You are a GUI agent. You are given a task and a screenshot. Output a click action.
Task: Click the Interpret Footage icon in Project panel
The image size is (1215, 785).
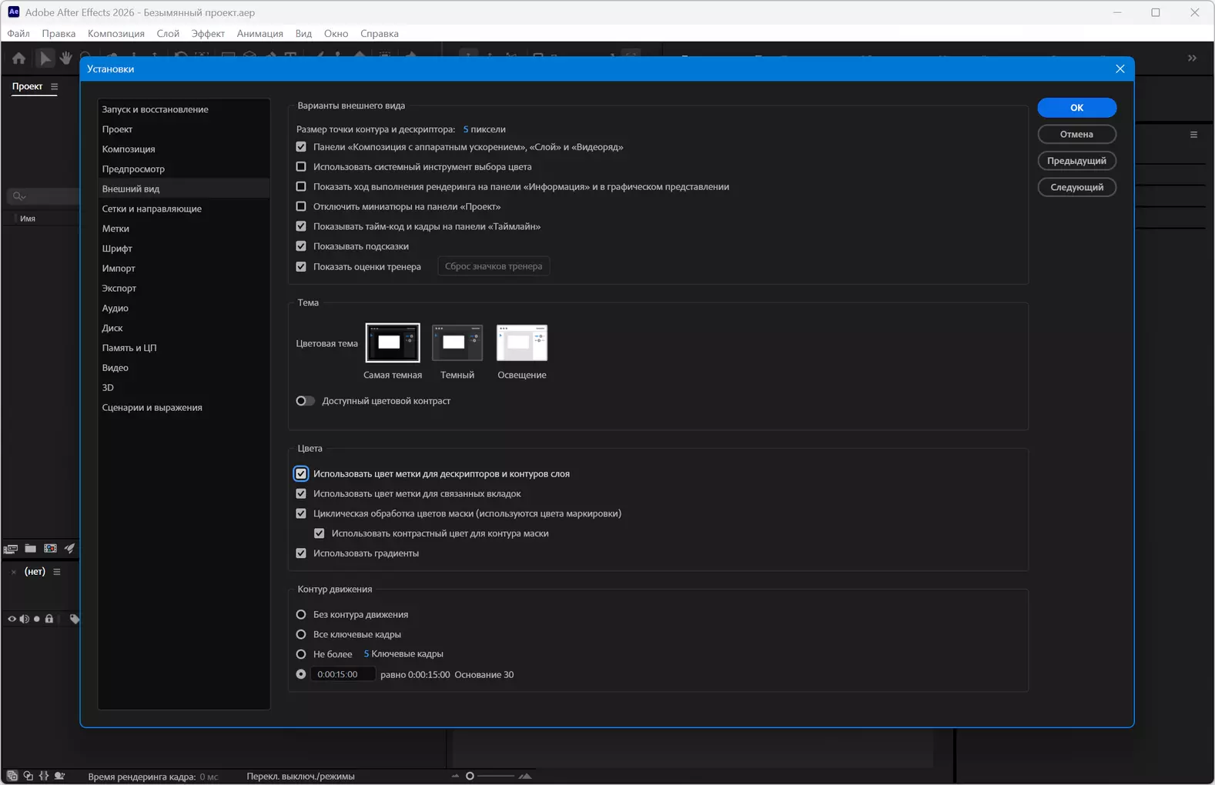click(x=11, y=549)
